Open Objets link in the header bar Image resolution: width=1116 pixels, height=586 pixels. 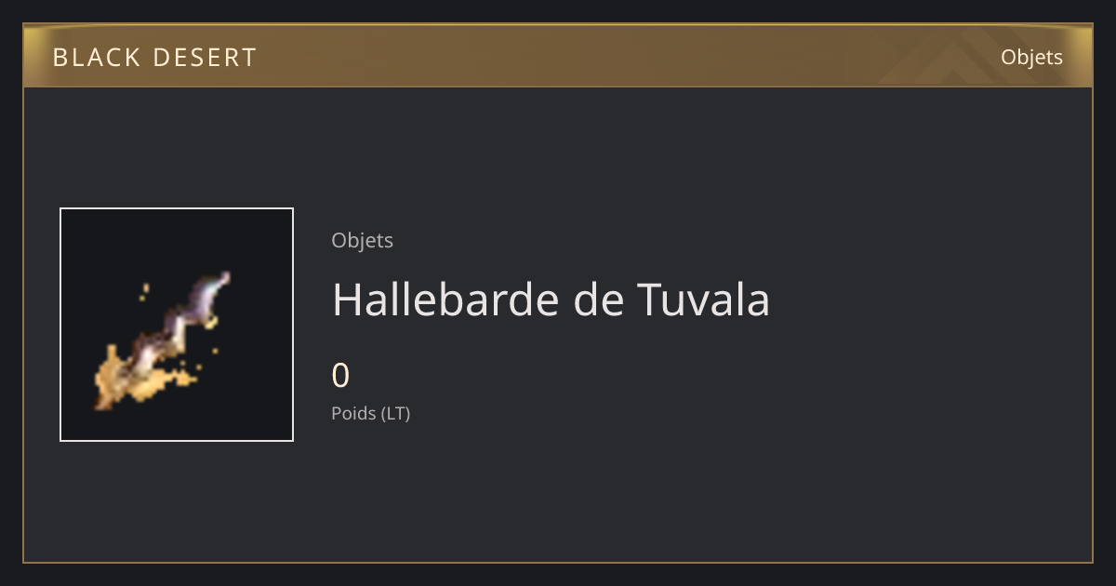coord(1031,57)
